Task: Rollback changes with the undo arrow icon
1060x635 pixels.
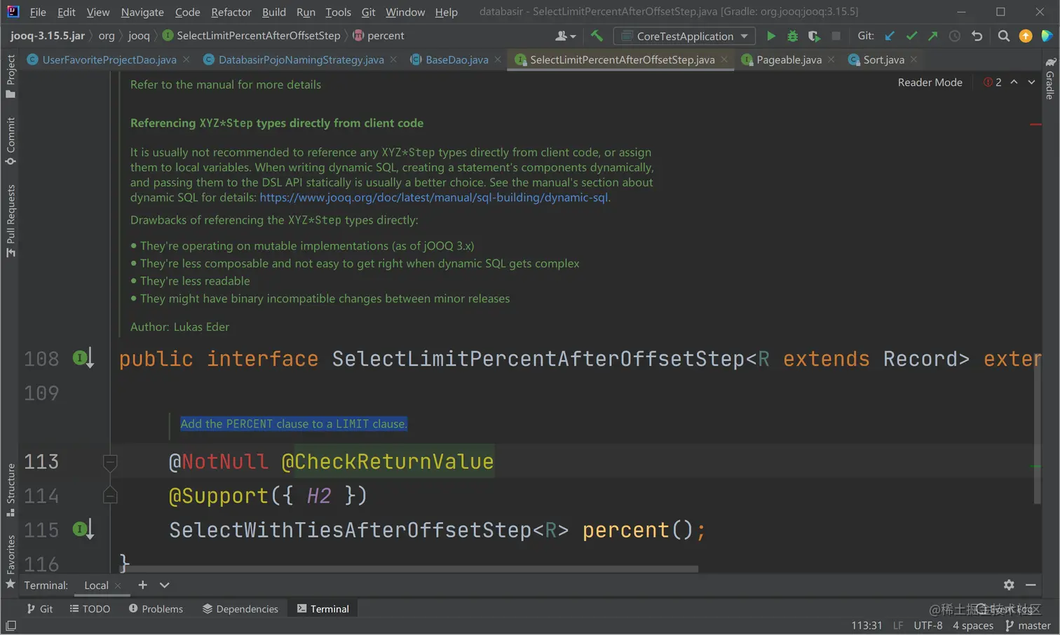Action: (x=977, y=36)
